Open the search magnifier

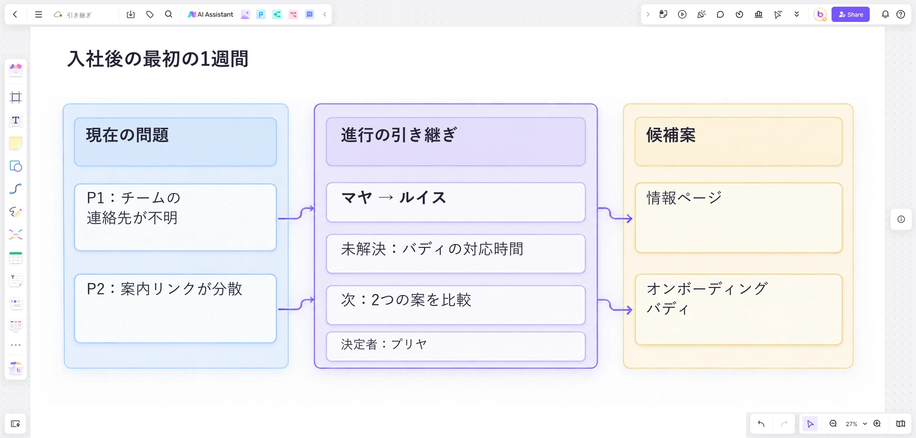coord(168,14)
